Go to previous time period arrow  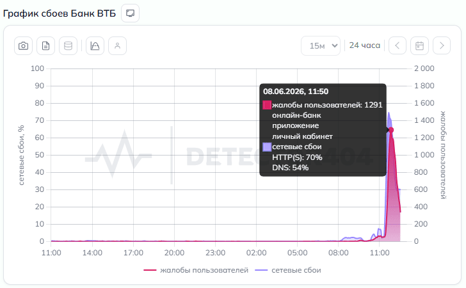pyautogui.click(x=397, y=45)
